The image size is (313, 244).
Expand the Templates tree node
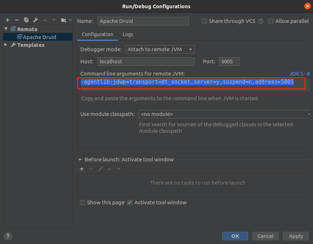pyautogui.click(x=6, y=45)
